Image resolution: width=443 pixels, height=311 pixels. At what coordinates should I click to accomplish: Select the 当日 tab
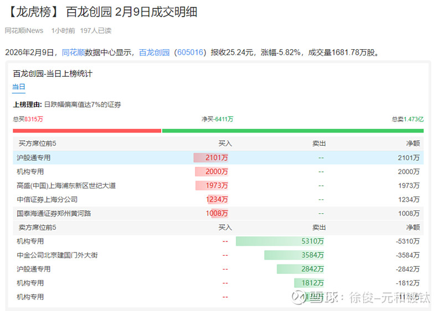[19, 87]
